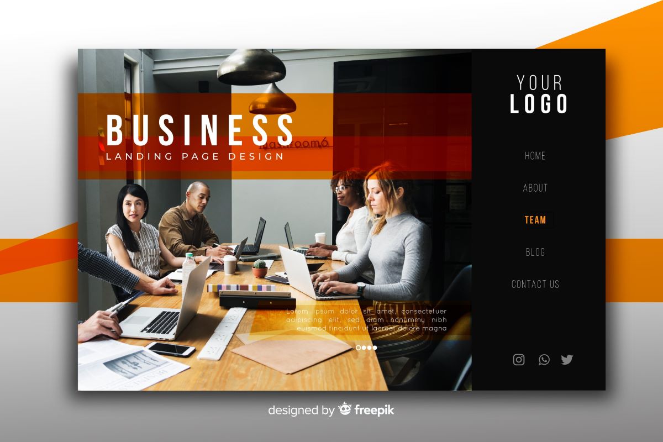Open the Twitter bird icon
Viewport: 663px width, 442px height.
click(567, 360)
